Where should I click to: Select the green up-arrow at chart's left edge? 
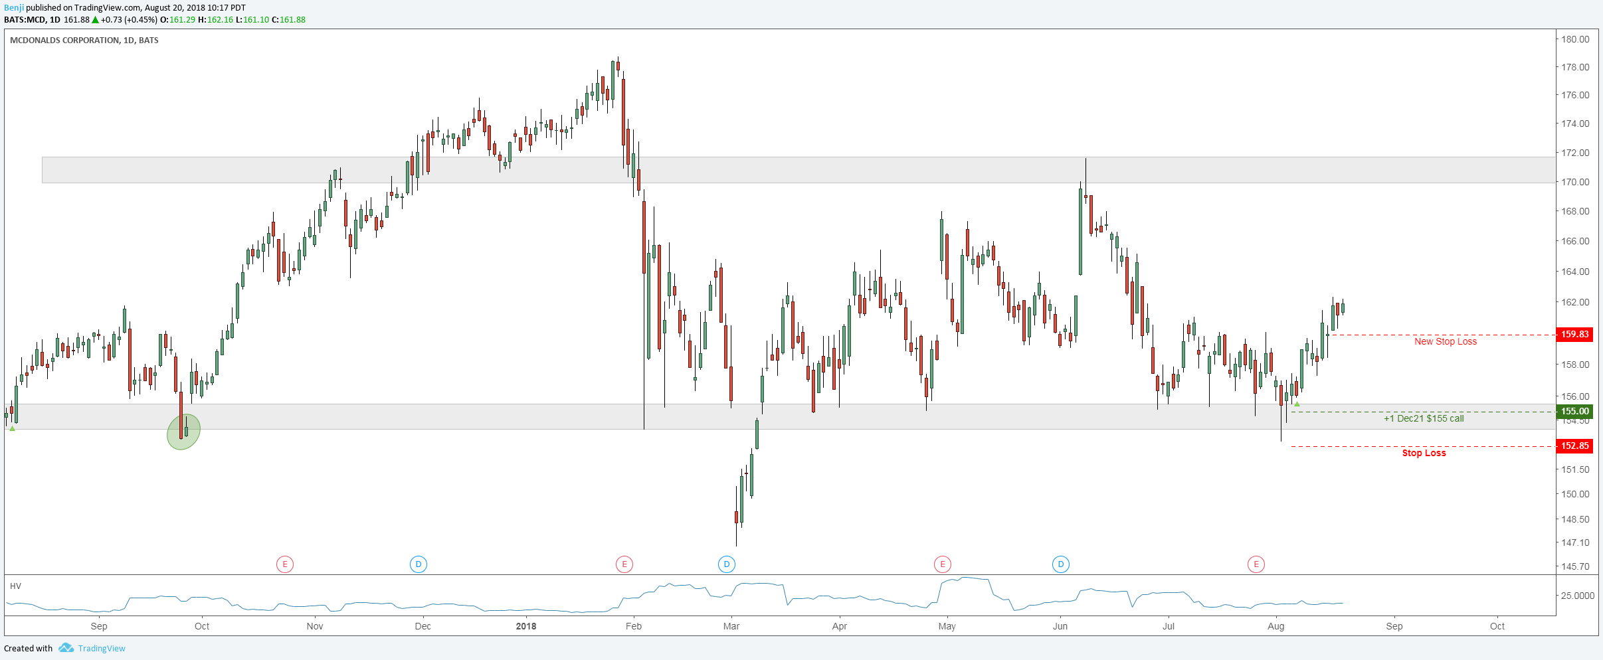click(x=12, y=428)
